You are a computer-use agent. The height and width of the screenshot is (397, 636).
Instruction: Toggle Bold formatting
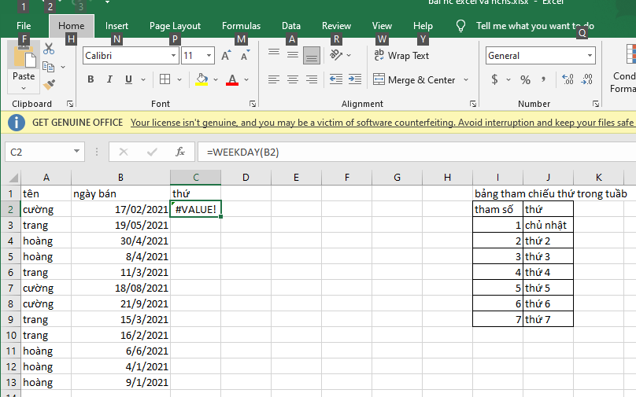click(91, 79)
